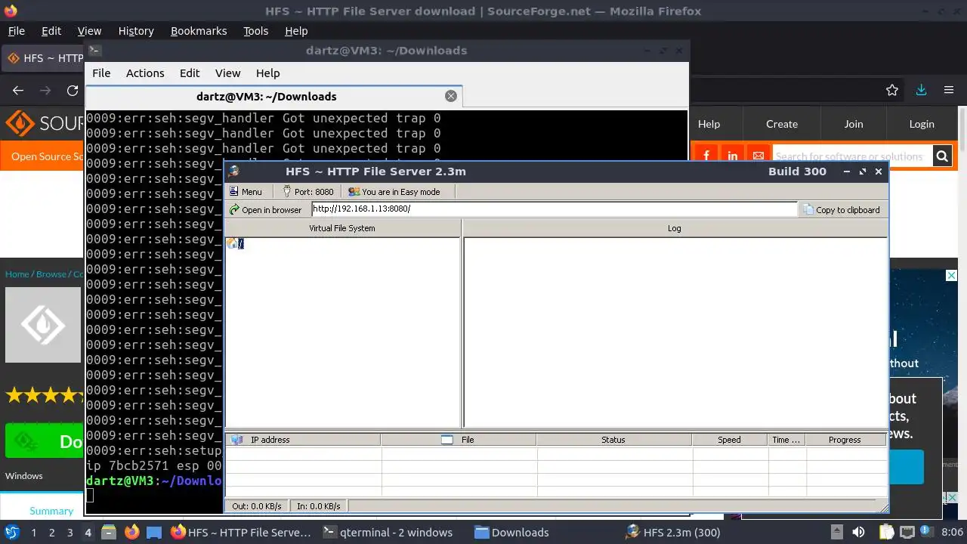Switch to the Downloads taskbar entry
The height and width of the screenshot is (544, 967).
pyautogui.click(x=511, y=533)
